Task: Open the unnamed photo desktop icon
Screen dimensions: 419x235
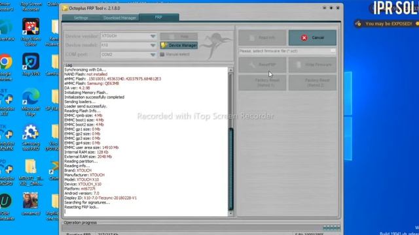Action: (x=31, y=204)
